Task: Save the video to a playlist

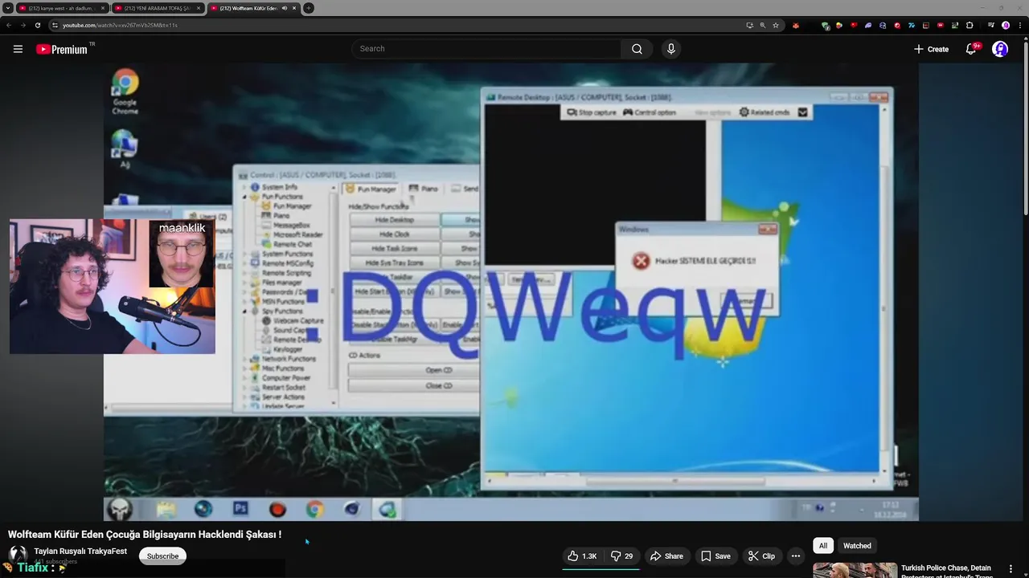Action: click(x=715, y=556)
